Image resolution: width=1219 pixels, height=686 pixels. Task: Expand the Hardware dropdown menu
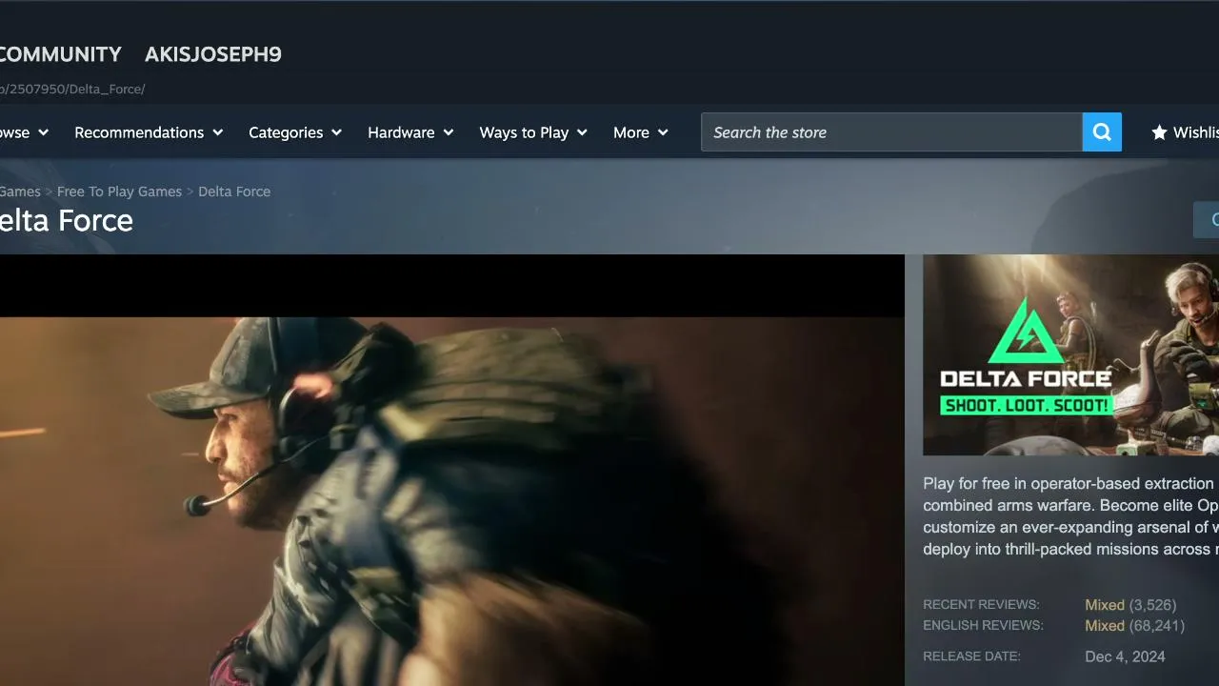pos(410,132)
